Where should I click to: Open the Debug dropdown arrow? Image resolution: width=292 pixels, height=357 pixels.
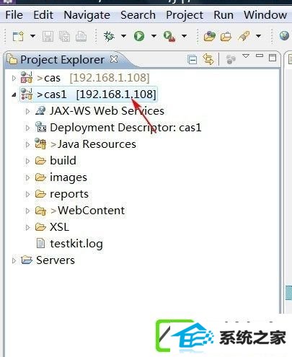coord(123,36)
